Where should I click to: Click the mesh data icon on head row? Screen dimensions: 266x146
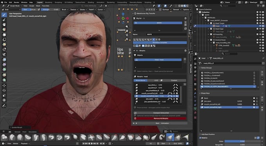click(229, 26)
